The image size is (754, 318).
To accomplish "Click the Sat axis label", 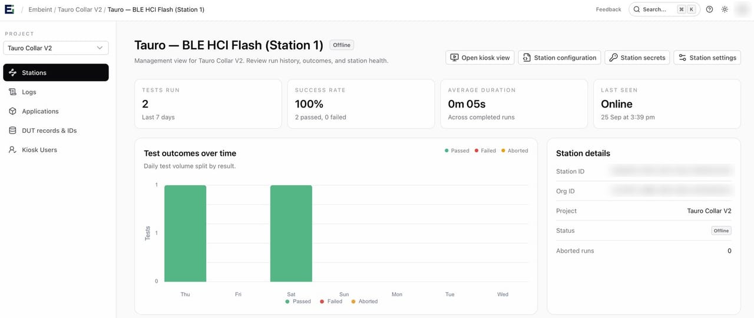I will tap(291, 294).
